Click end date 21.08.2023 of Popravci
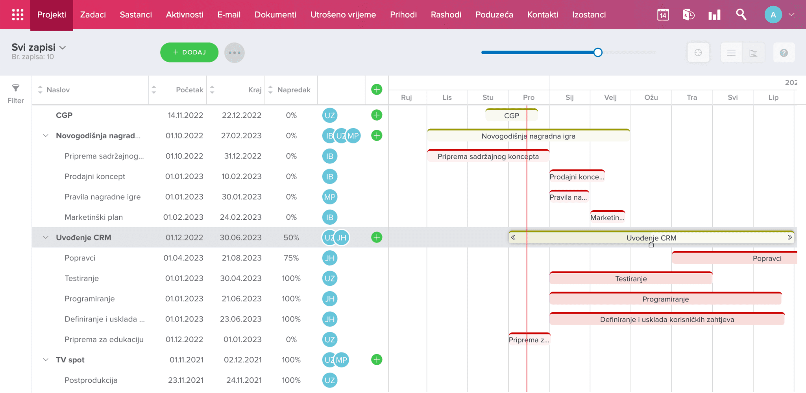 242,258
